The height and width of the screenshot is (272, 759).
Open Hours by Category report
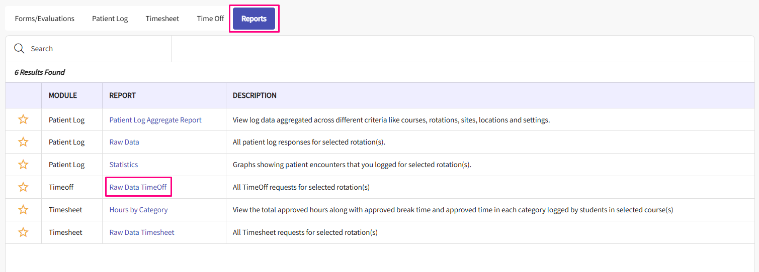tap(138, 210)
